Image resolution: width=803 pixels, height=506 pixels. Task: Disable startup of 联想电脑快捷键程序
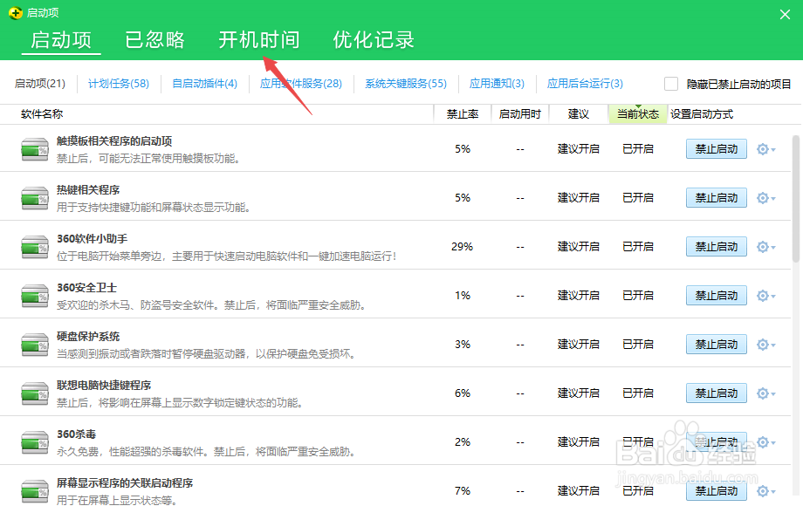[x=717, y=393]
